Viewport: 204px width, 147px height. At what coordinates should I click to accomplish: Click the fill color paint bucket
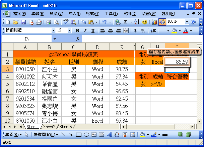click(173, 30)
